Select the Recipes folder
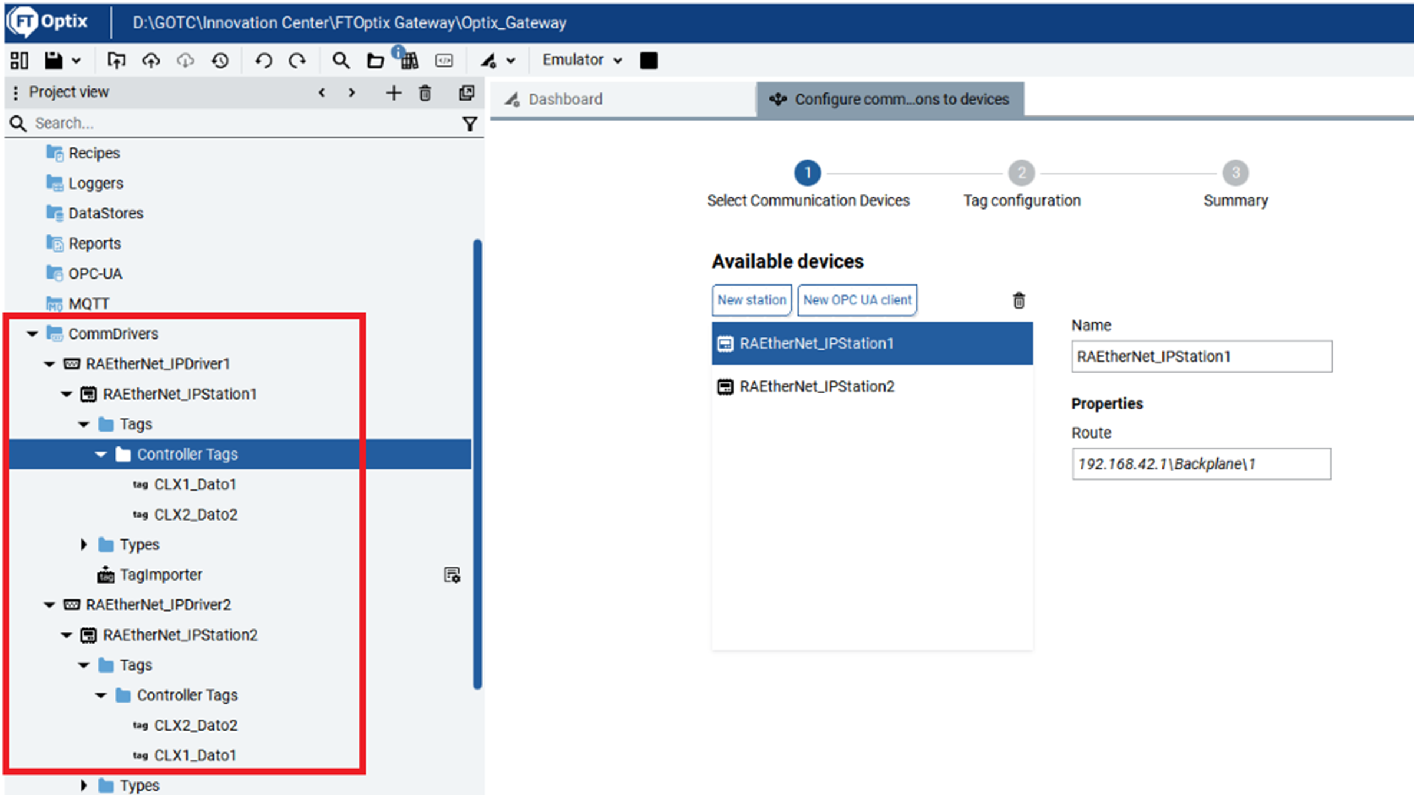 [94, 153]
